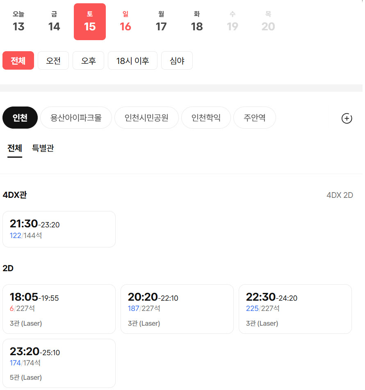
Task: Select the 용산아이파크몰 theater
Action: pyautogui.click(x=76, y=118)
